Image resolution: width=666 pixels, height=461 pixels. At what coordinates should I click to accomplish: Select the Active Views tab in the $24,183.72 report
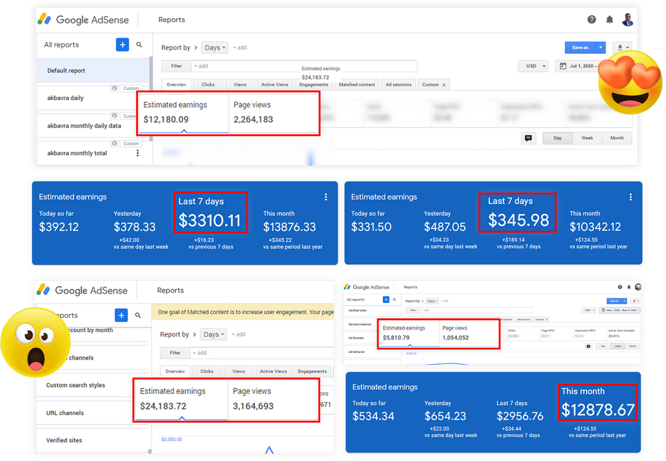tap(273, 371)
